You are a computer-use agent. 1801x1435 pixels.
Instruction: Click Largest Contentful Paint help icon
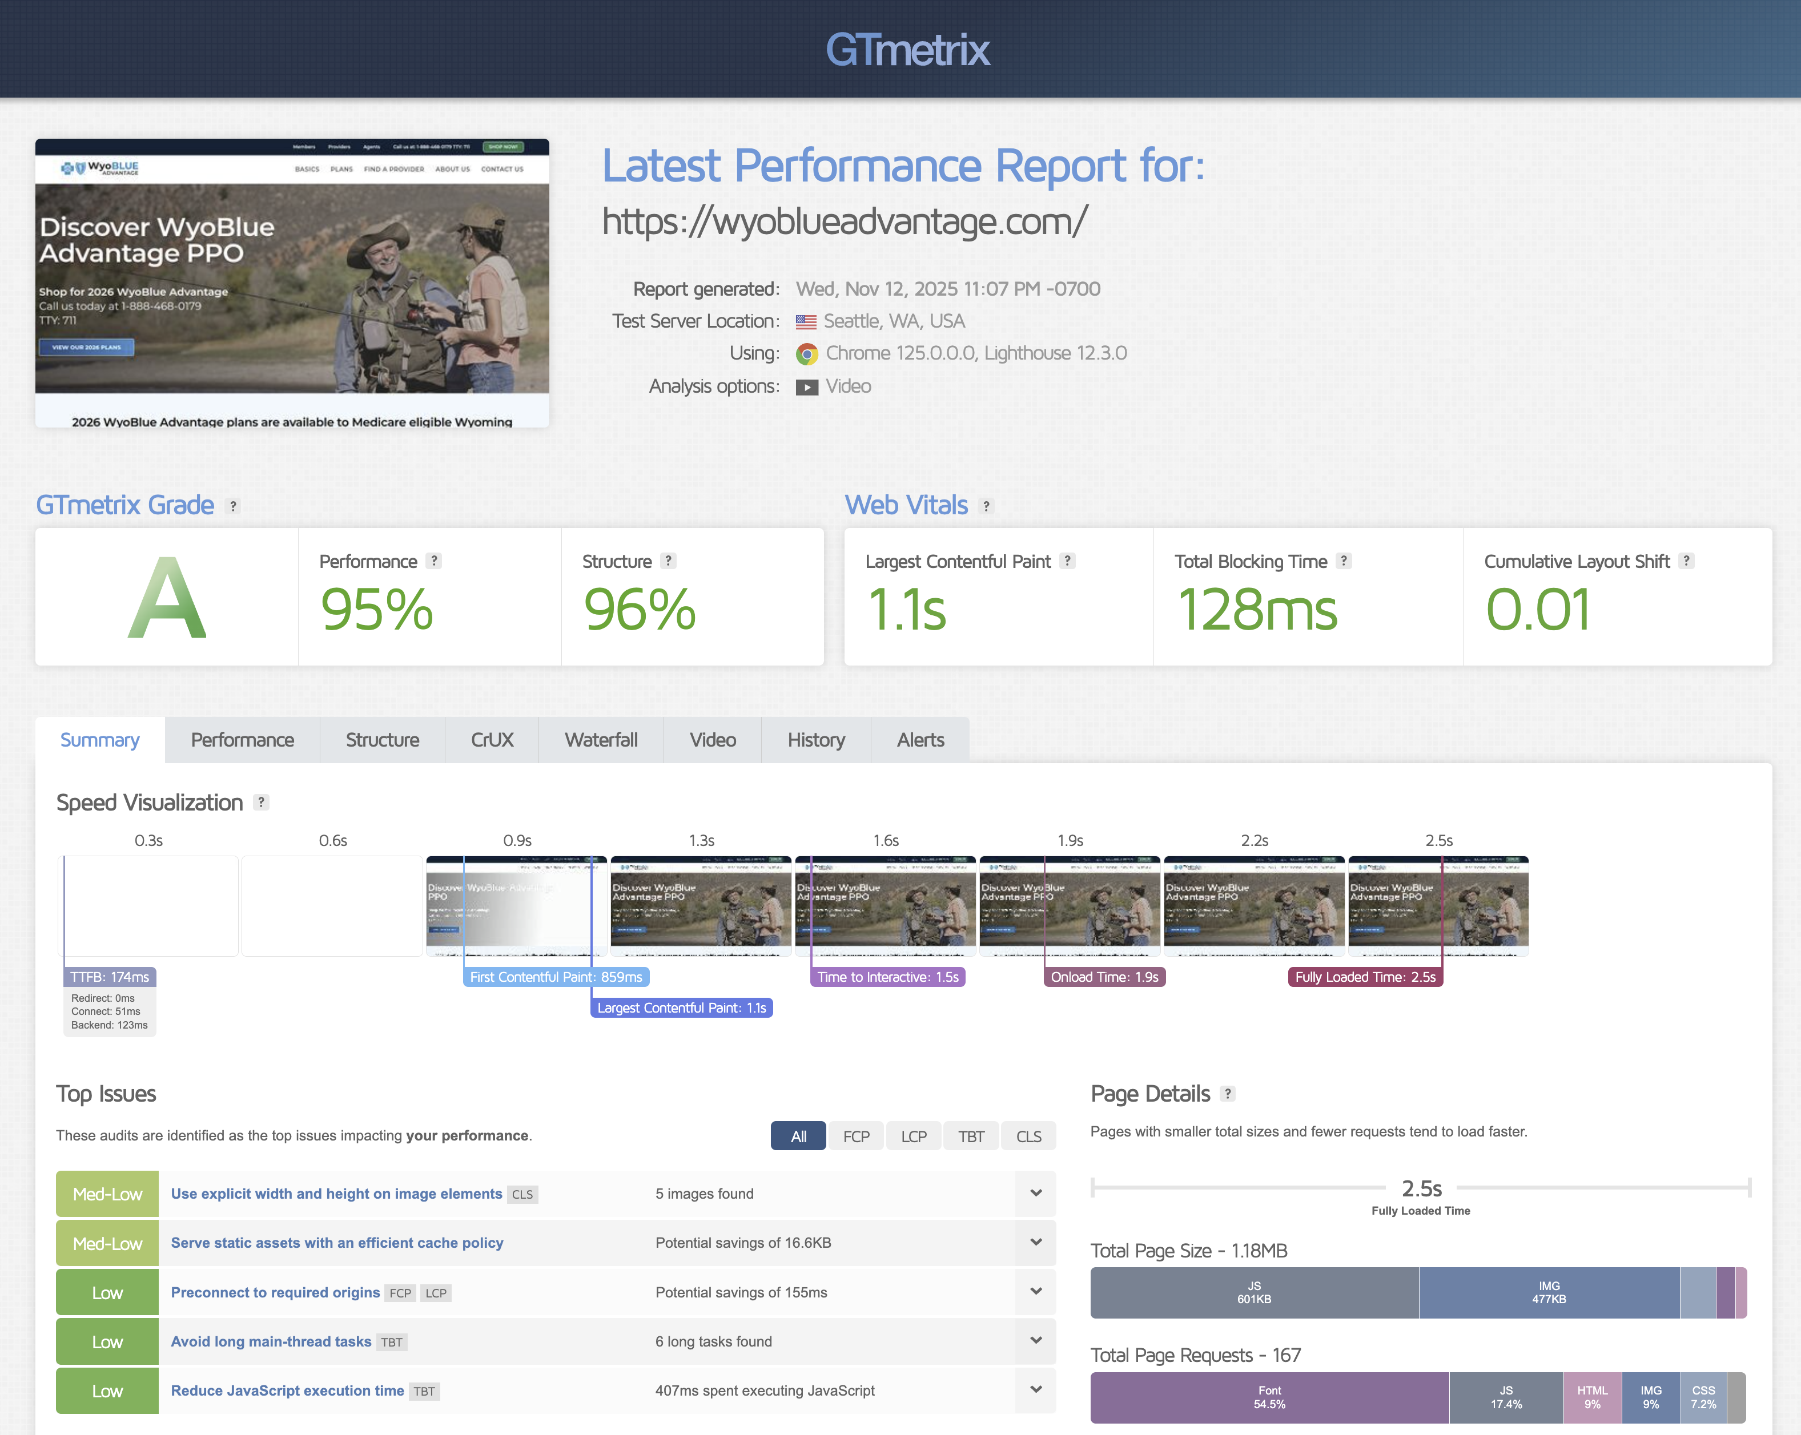point(1068,561)
